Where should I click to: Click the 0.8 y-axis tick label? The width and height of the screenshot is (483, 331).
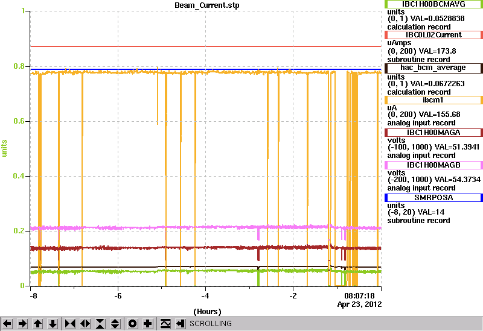19,66
